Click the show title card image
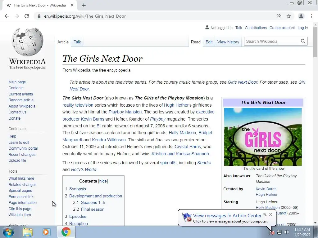The width and height of the screenshot is (318, 238). click(x=263, y=137)
